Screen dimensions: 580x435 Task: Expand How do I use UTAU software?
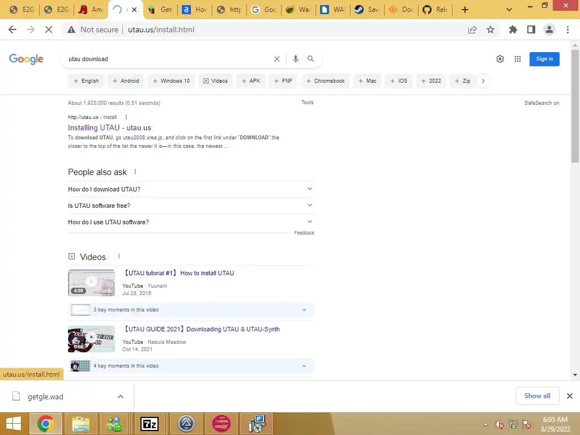click(x=191, y=222)
